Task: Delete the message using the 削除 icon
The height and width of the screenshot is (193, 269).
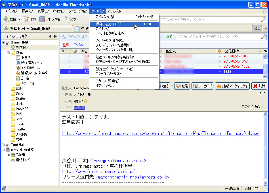Action: (259, 86)
